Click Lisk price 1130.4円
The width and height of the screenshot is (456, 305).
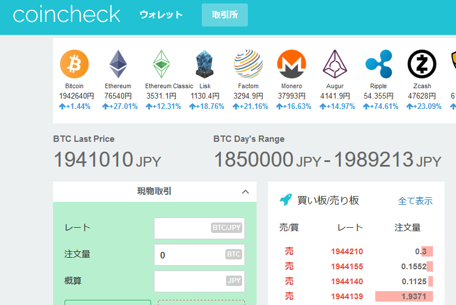coord(205,96)
